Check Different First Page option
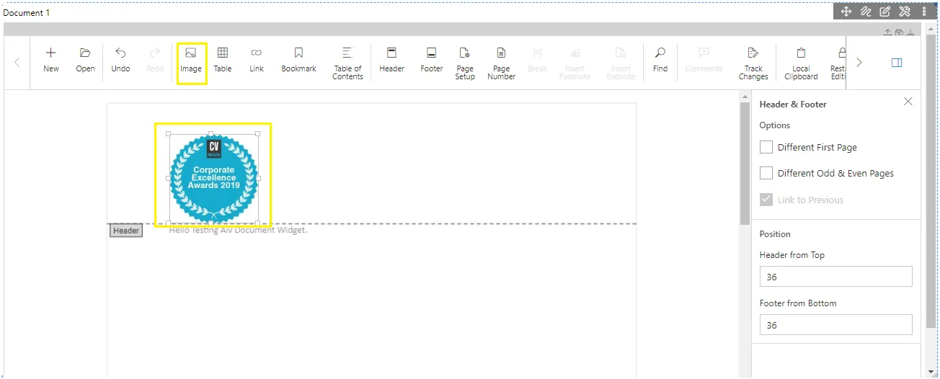The height and width of the screenshot is (379, 940). 766,147
